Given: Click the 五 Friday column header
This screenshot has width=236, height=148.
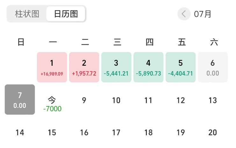Looking at the screenshot, I should [182, 42].
